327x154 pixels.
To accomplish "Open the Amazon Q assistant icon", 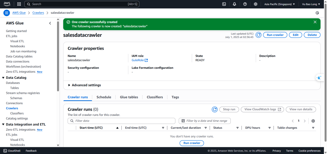I will 319,78.
